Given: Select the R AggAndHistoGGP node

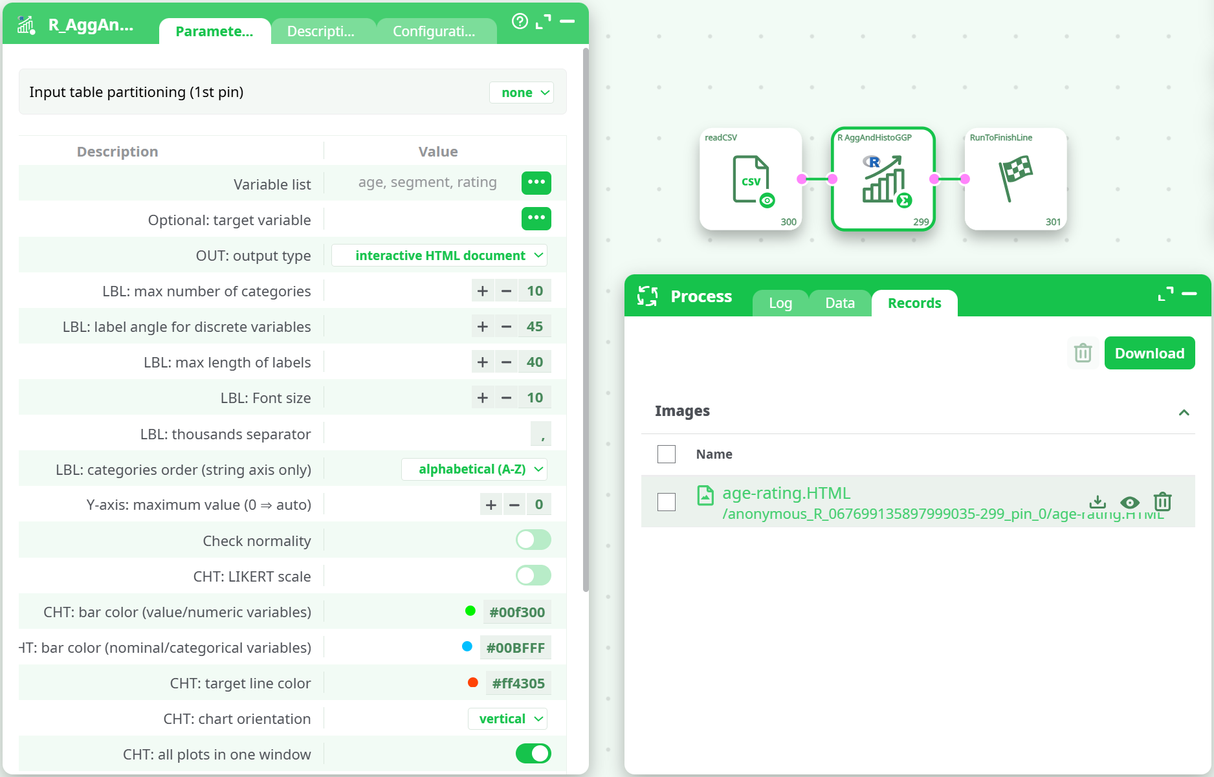Looking at the screenshot, I should pyautogui.click(x=883, y=179).
